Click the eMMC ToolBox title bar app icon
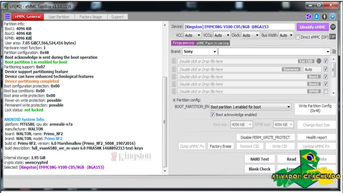 pyautogui.click(x=5, y=6)
